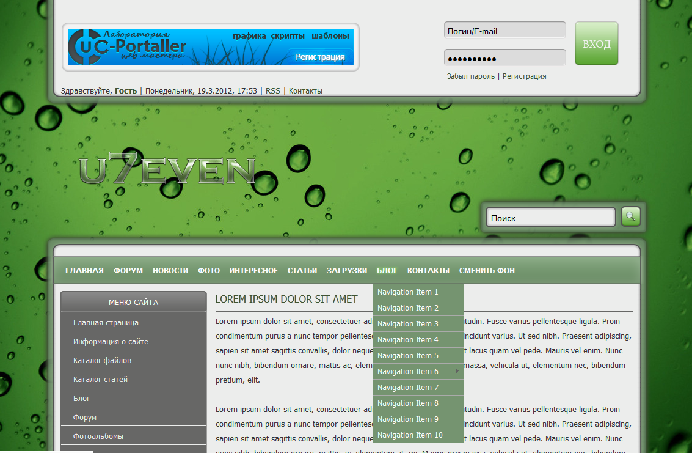Viewport: 692px width, 453px height.
Task: Open the БЛОГ dropdown menu
Action: point(387,270)
